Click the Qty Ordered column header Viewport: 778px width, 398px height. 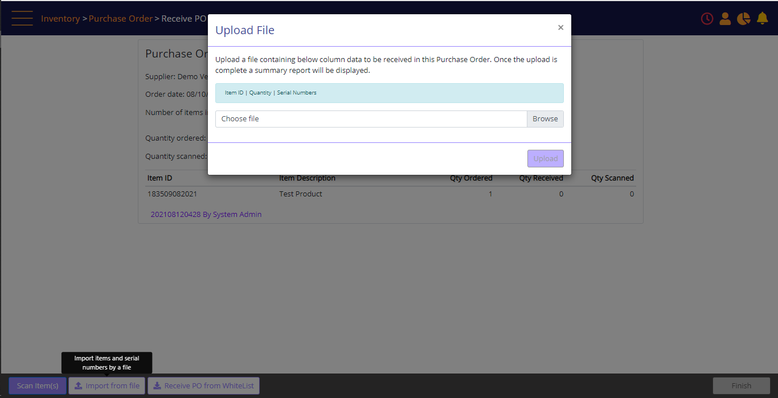[471, 178]
